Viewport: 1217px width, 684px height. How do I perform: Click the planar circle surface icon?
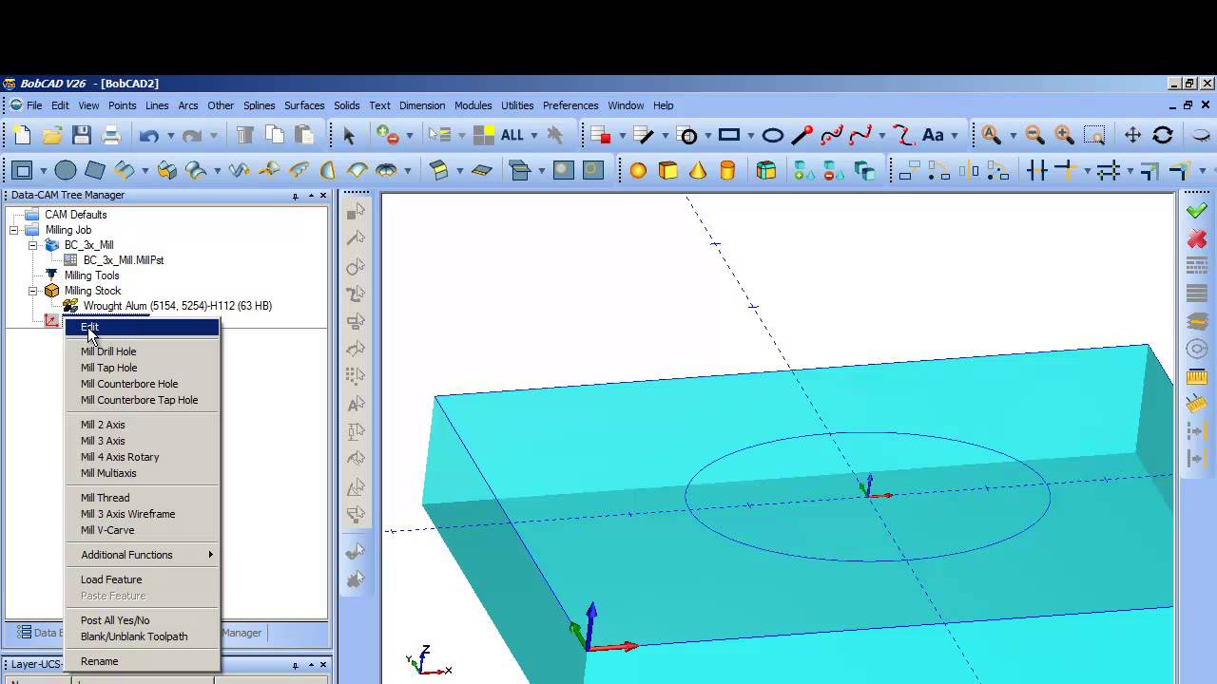tap(65, 171)
